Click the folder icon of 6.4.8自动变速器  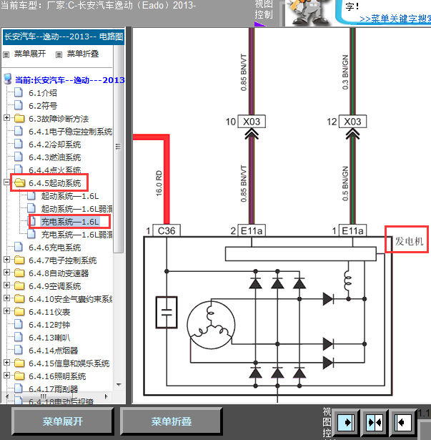pos(19,273)
